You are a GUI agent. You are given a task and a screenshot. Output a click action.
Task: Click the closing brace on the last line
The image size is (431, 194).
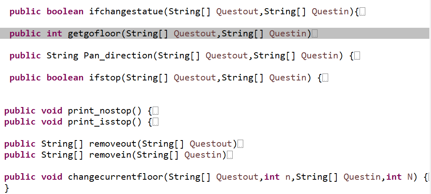click(x=7, y=188)
